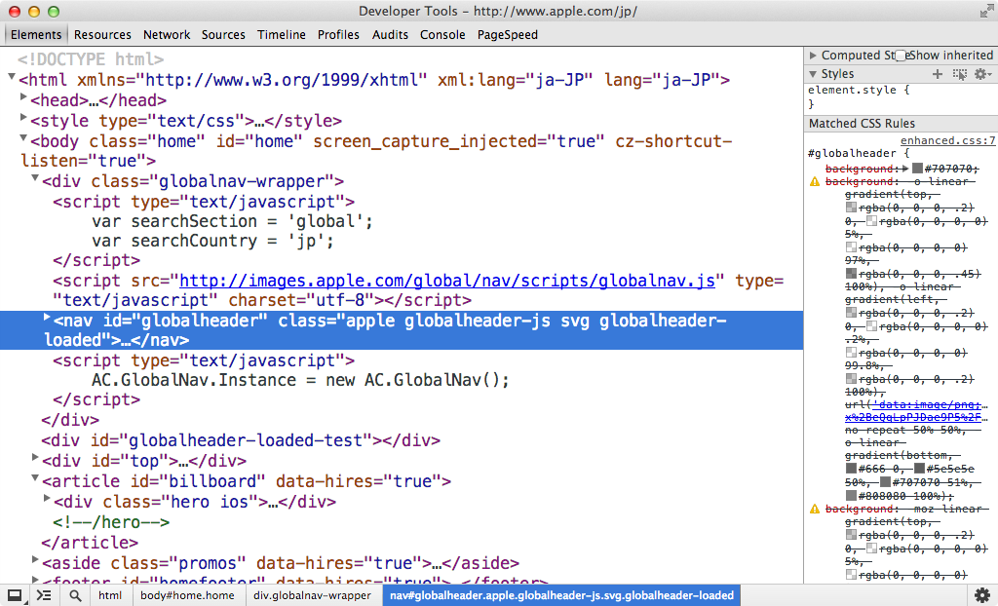This screenshot has width=998, height=606.
Task: Expand the div class="hero ios" node
Action: pyautogui.click(x=47, y=499)
